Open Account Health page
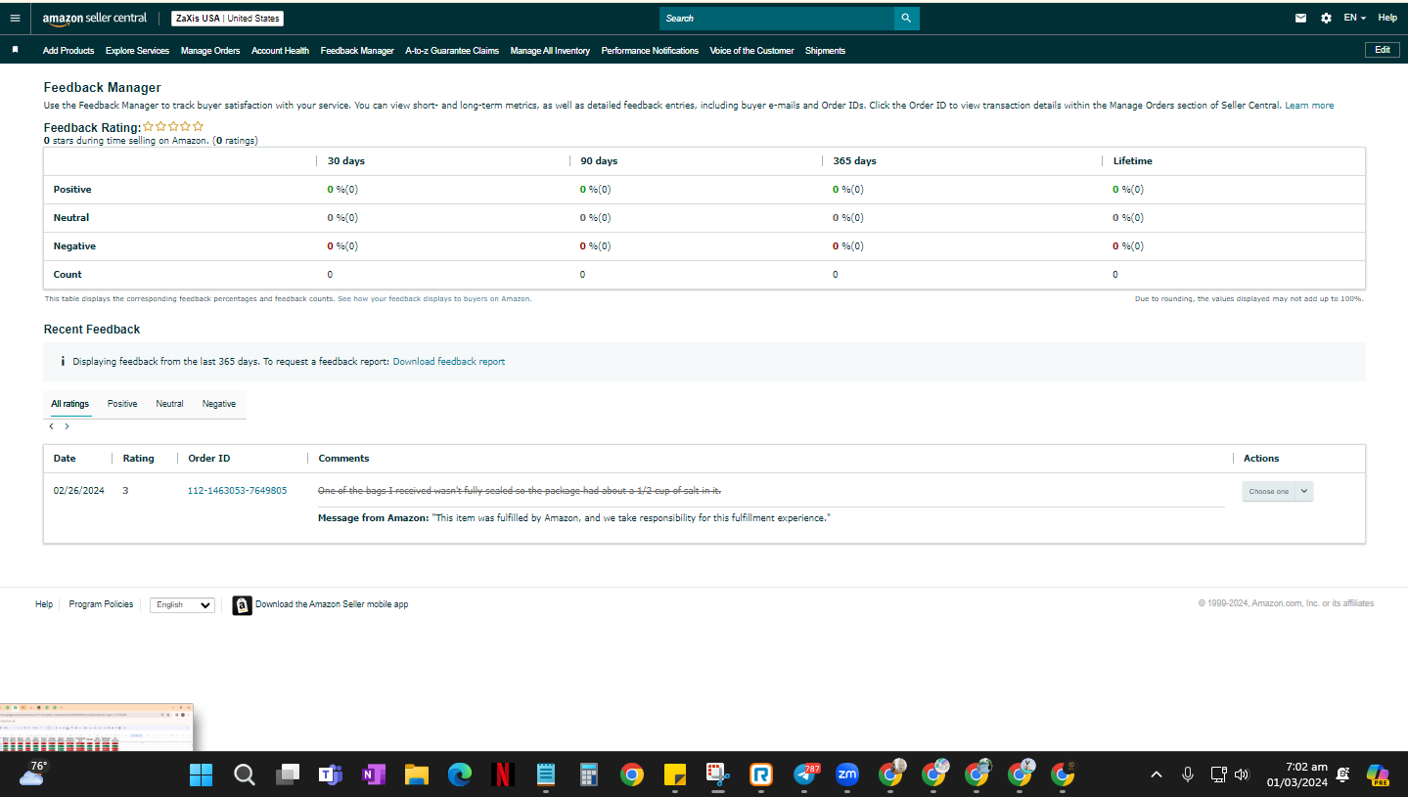This screenshot has width=1408, height=797. [x=280, y=51]
